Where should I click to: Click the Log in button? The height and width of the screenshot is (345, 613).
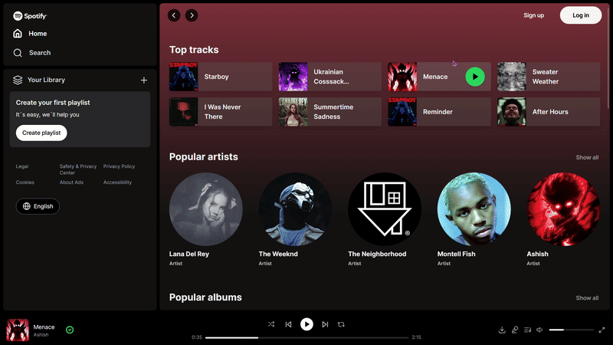(x=581, y=15)
